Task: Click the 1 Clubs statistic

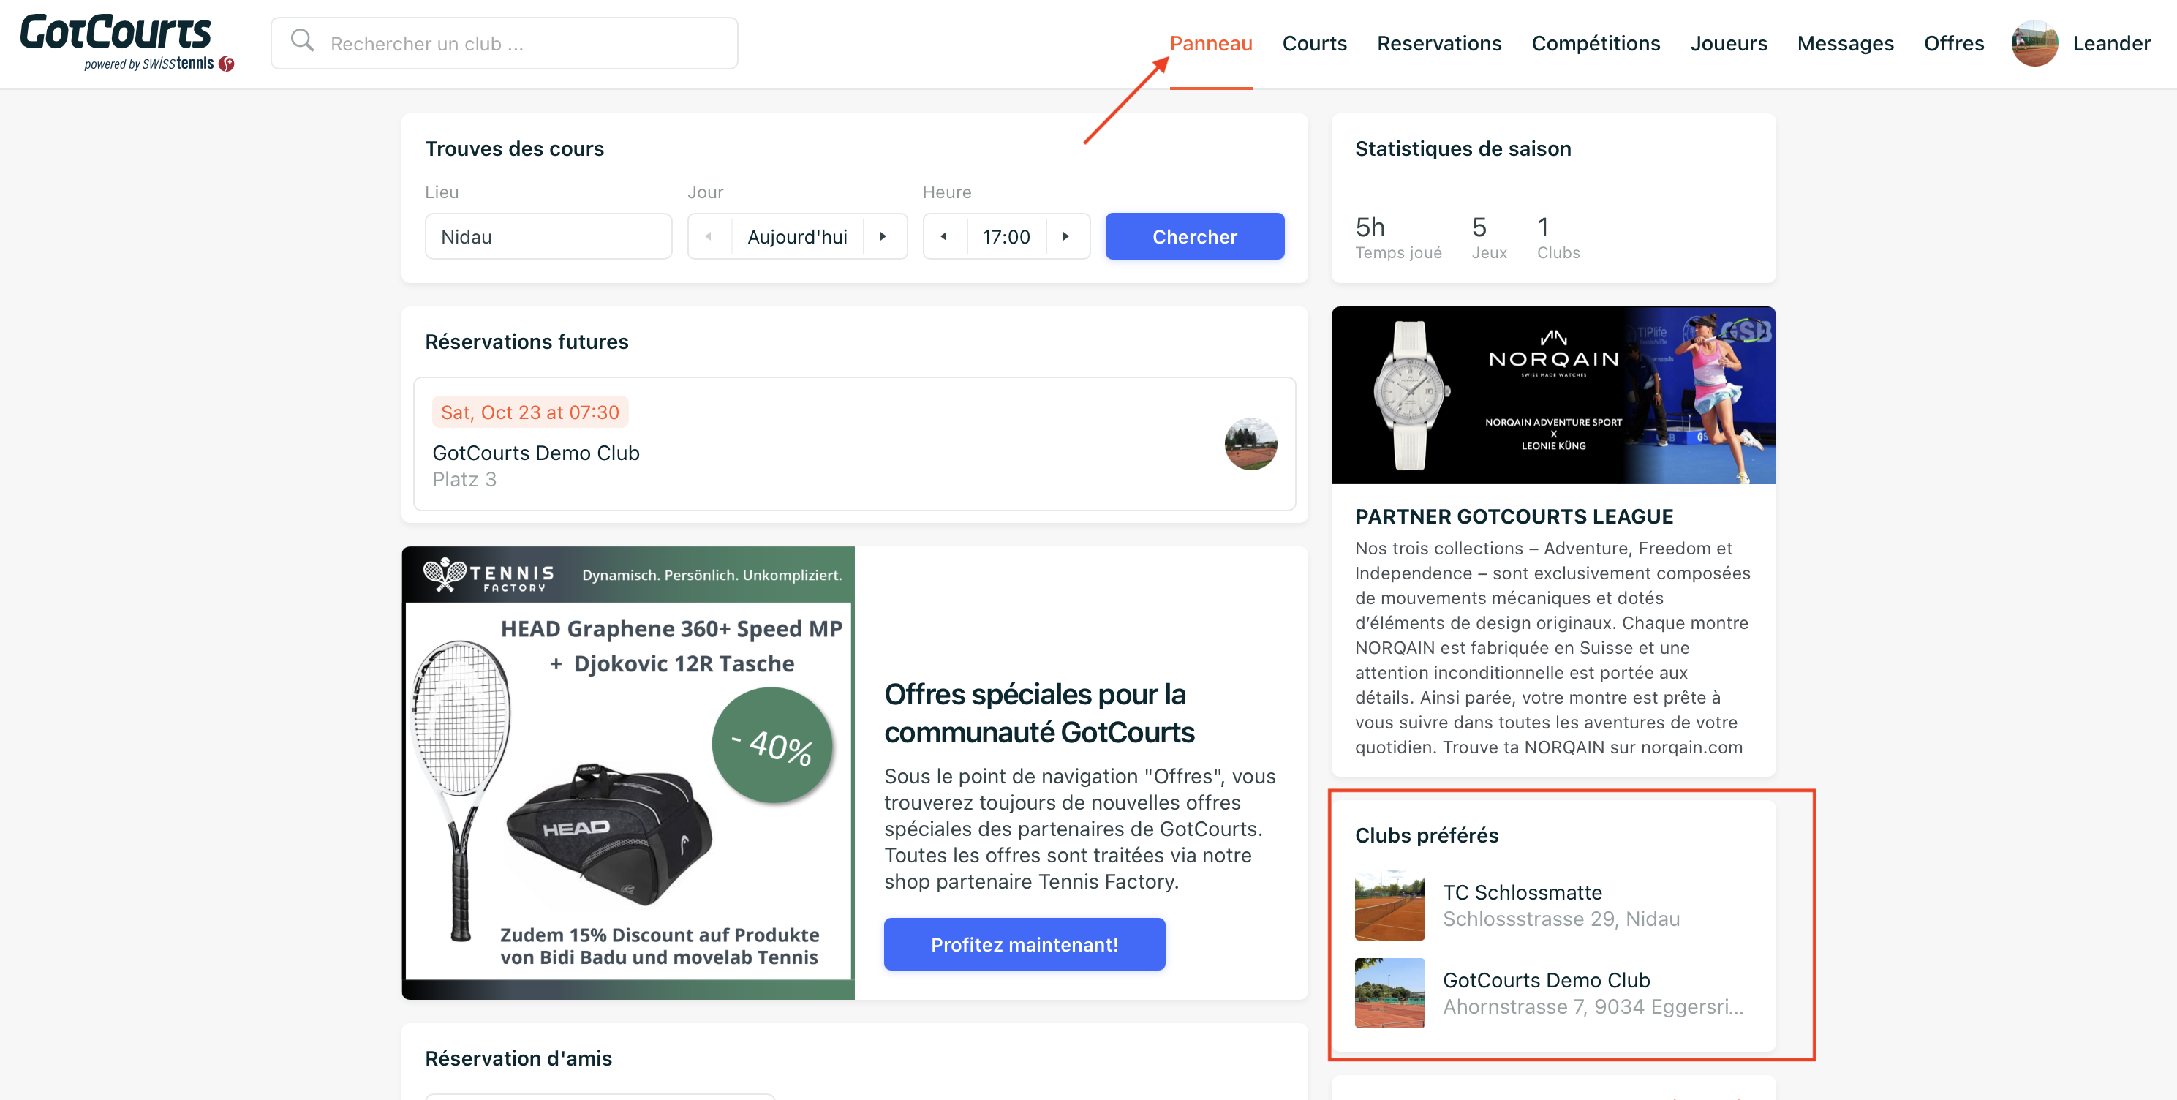Action: (1558, 238)
